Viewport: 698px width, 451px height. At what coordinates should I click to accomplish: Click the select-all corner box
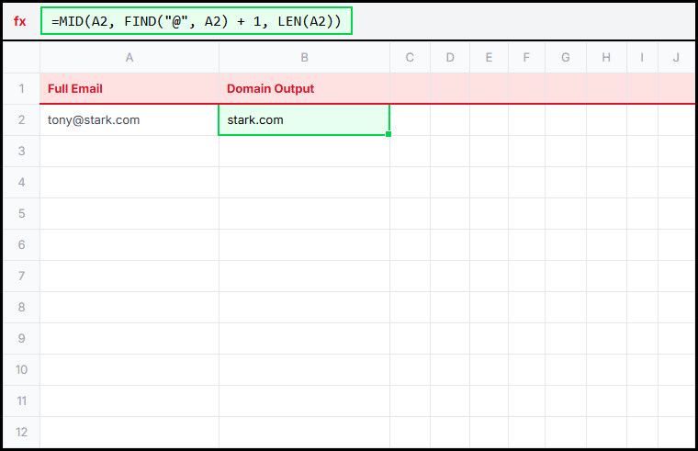(x=21, y=58)
